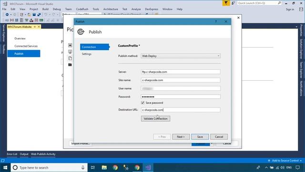This screenshot has width=305, height=172.
Task: Open the Architecture menu
Action: click(x=111, y=9)
